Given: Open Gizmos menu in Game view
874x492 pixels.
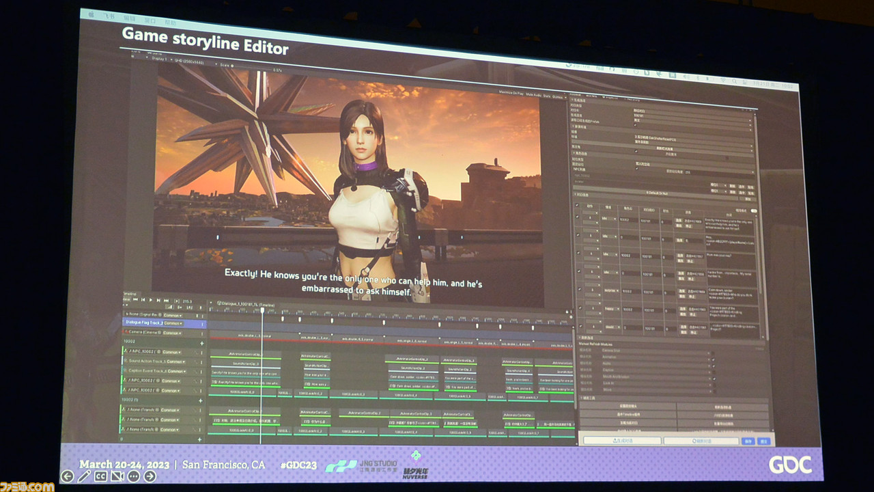Looking at the screenshot, I should click(x=559, y=97).
